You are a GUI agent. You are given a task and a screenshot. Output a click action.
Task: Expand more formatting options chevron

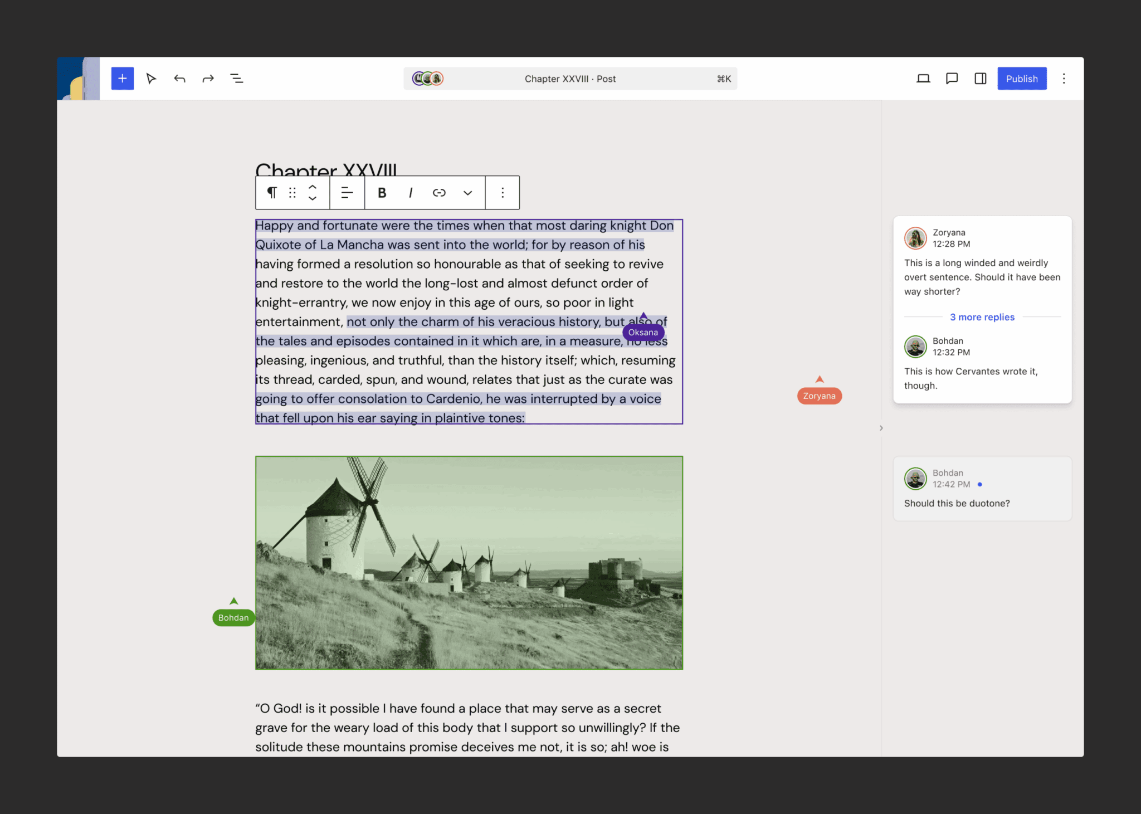tap(467, 193)
